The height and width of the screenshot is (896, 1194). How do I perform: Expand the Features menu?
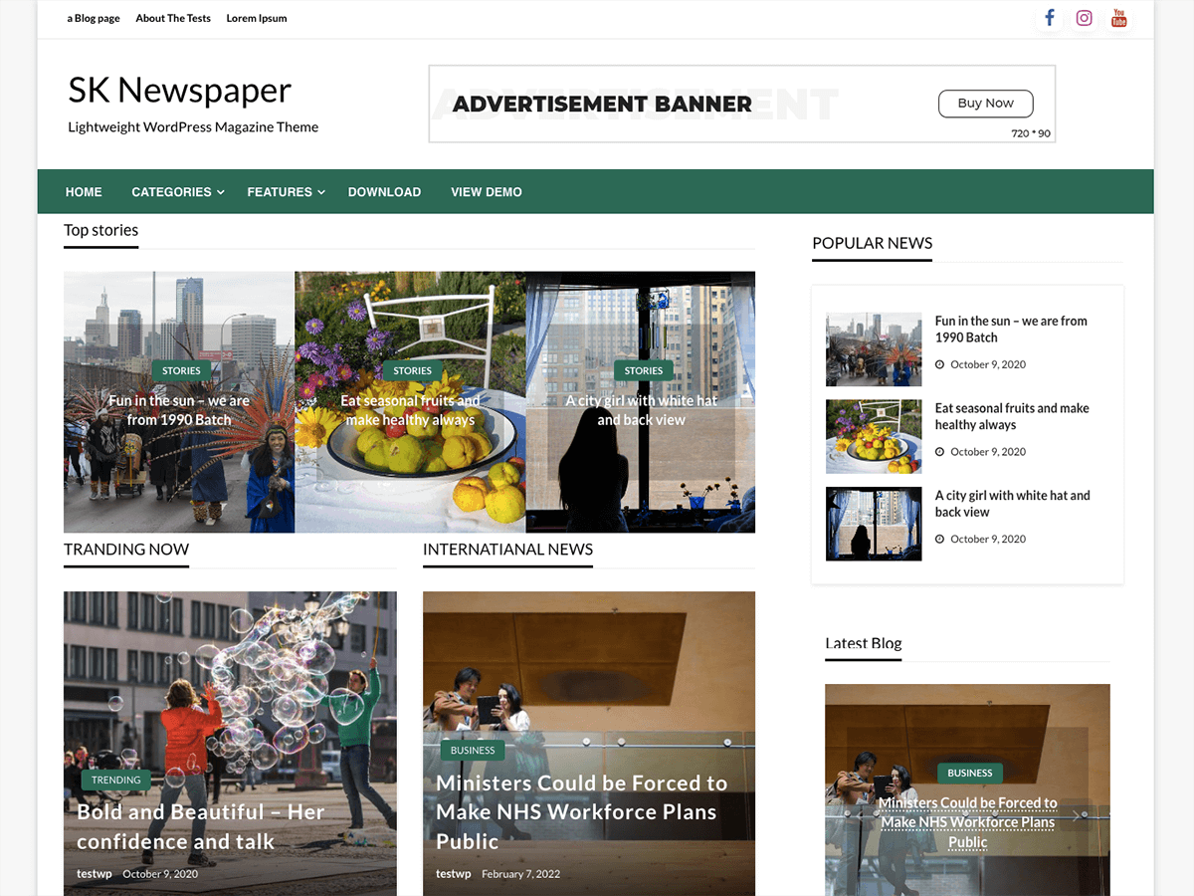(x=280, y=191)
